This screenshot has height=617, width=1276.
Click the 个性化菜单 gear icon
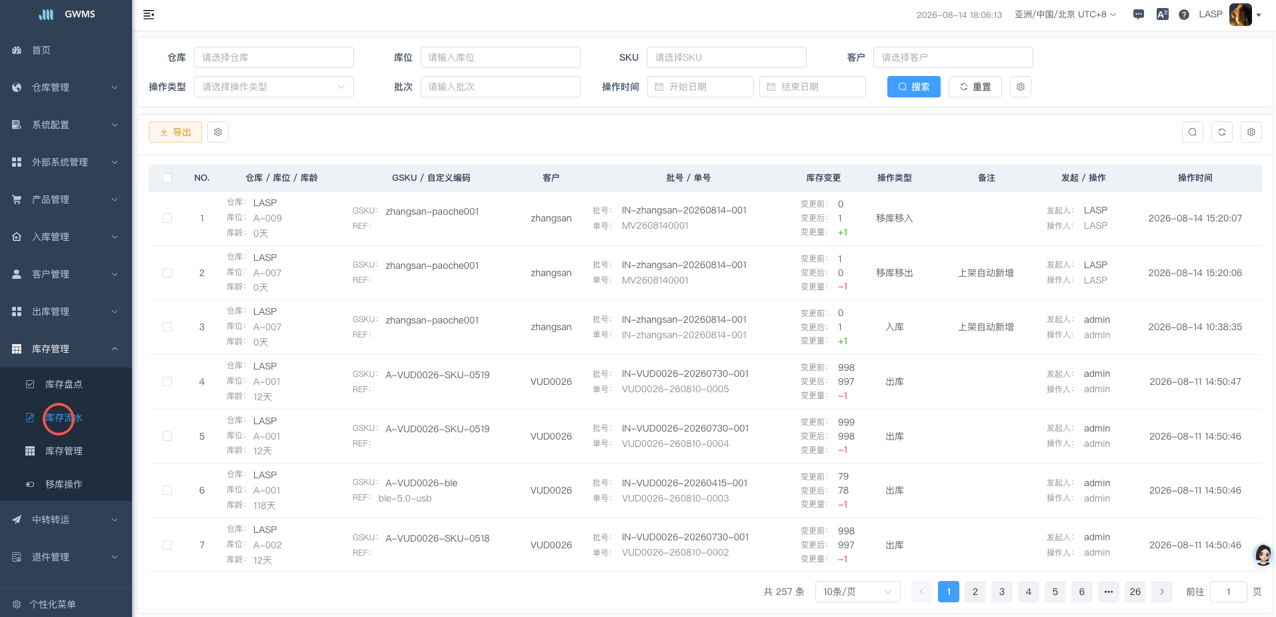(x=17, y=604)
